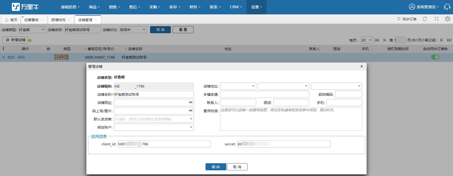The width and height of the screenshot is (453, 176).
Task: Switch to the 跨境物流 tab
Action: (x=59, y=20)
